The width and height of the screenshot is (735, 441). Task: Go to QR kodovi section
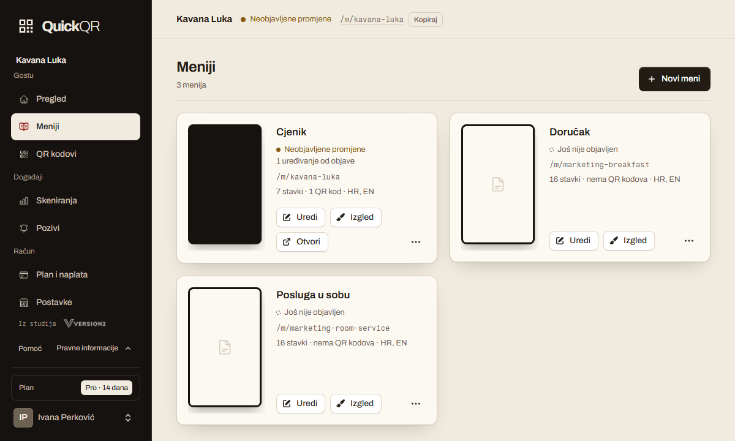point(75,154)
